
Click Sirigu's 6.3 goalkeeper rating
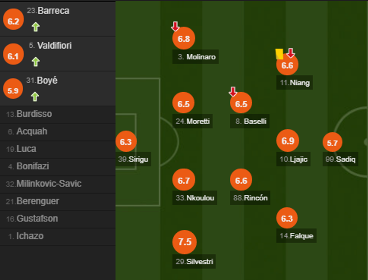[x=126, y=142]
